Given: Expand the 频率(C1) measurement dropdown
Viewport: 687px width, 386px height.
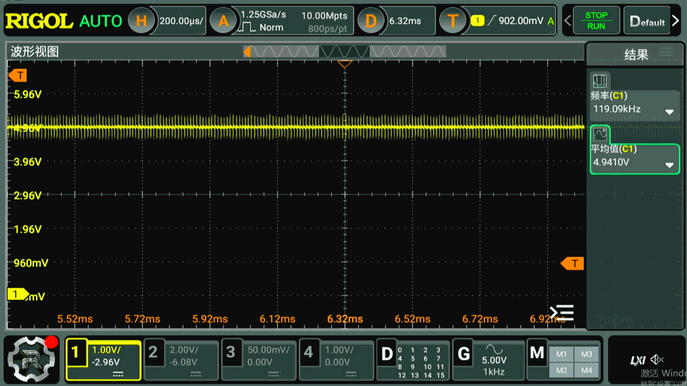Looking at the screenshot, I should (669, 112).
